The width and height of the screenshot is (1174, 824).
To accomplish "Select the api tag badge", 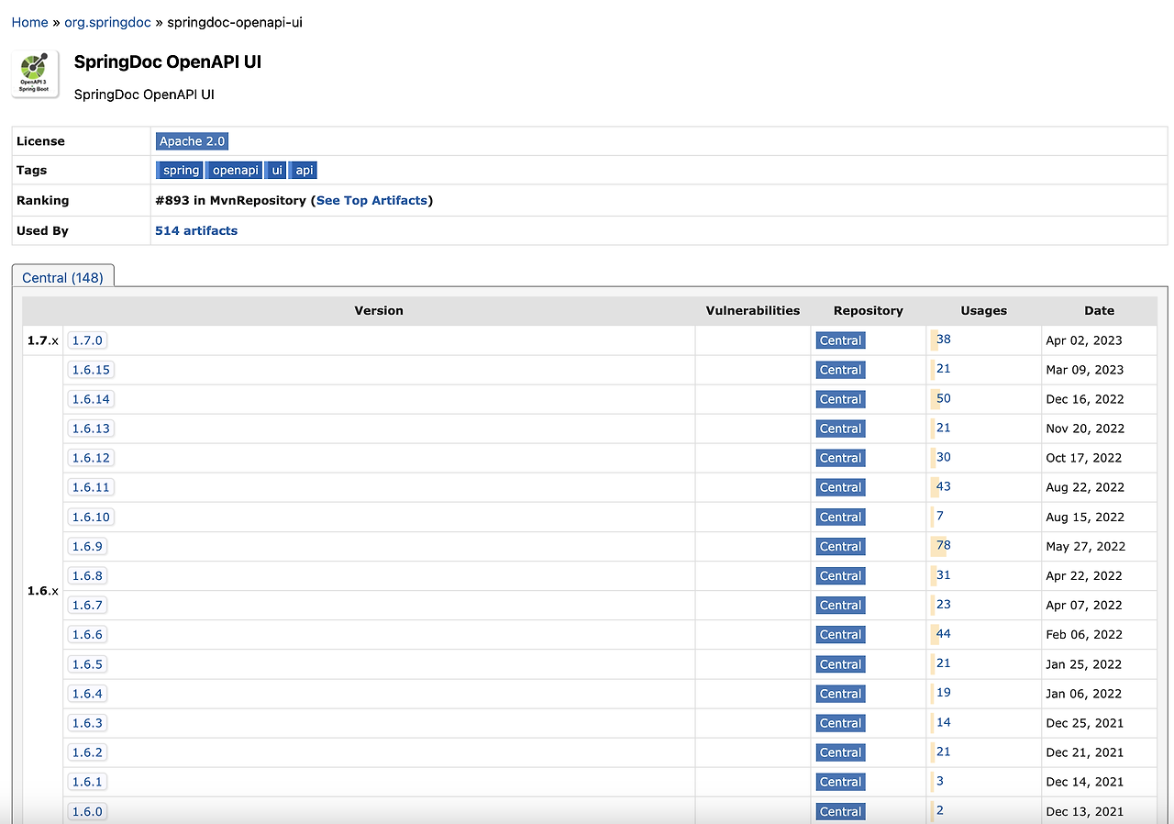I will (304, 171).
